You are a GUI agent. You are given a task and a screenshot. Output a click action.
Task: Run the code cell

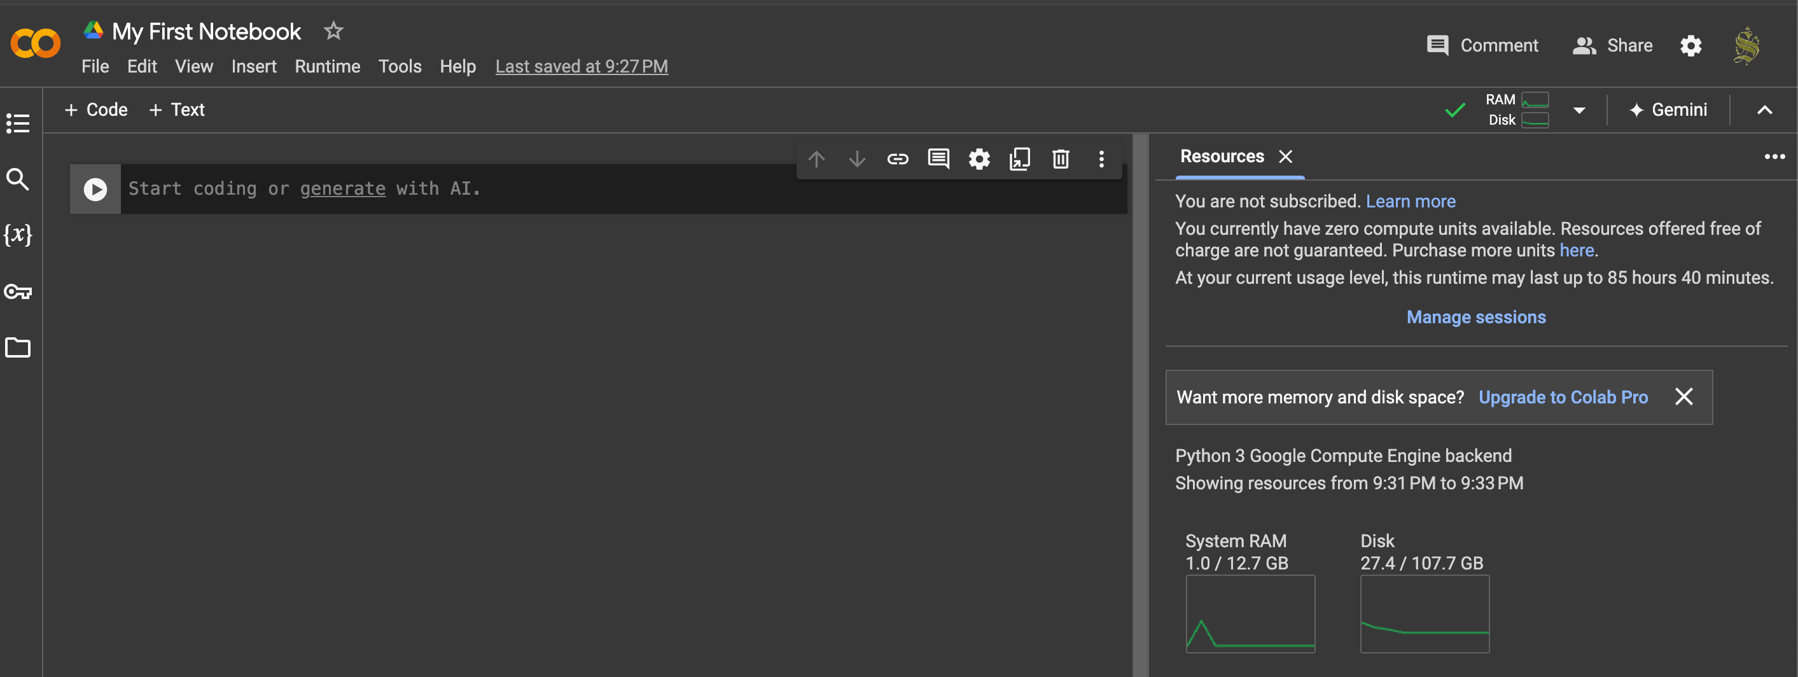click(95, 189)
